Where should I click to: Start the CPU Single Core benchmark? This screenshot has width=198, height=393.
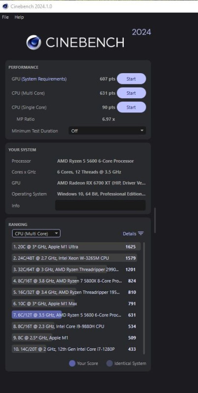pos(131,107)
